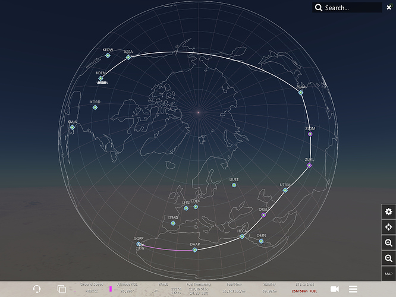396x297 pixels.
Task: Select the ZBAA airport marker
Action: pos(300,93)
